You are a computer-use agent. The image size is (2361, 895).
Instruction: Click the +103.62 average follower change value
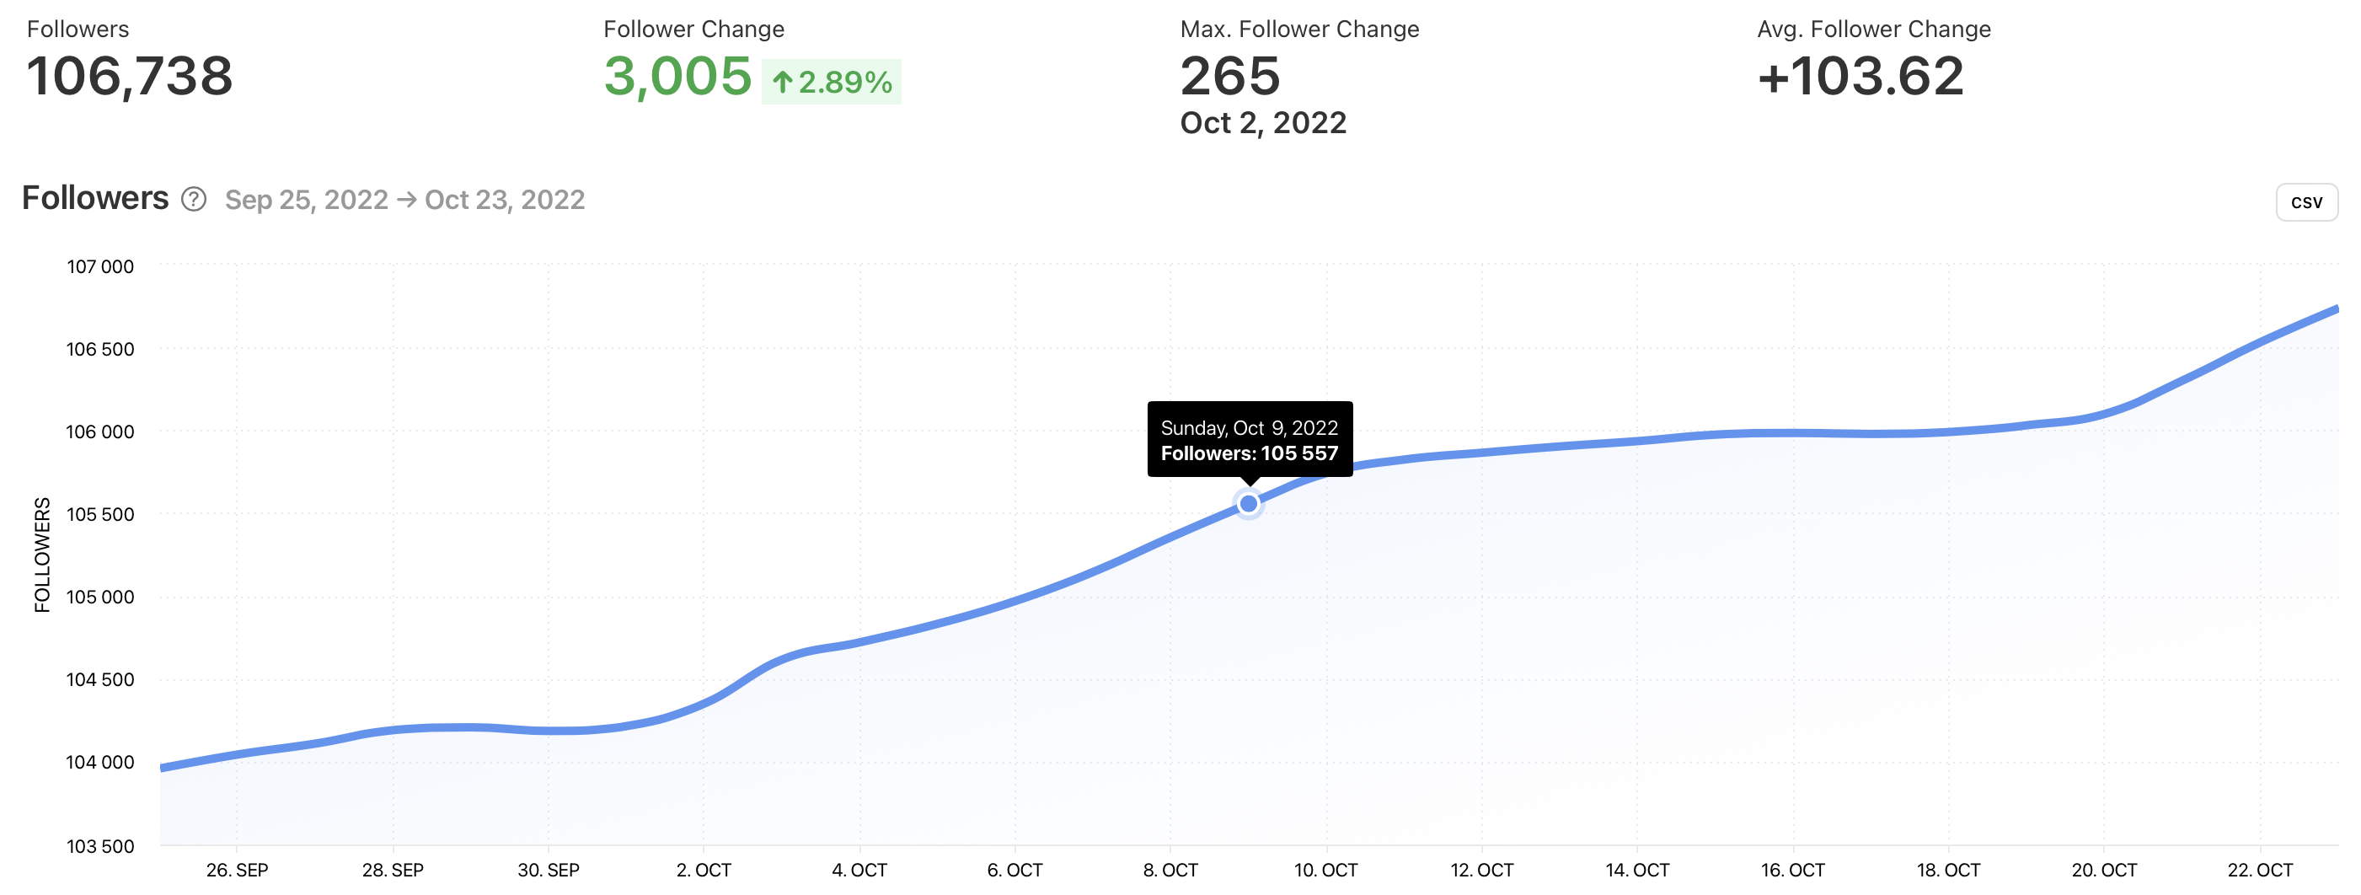(1860, 76)
